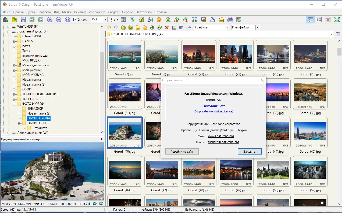Image resolution: width=342 pixels, height=213 pixels.
Task: Expand the ТОРРЕНТЫ folder in tree
Action: pyautogui.click(x=14, y=99)
